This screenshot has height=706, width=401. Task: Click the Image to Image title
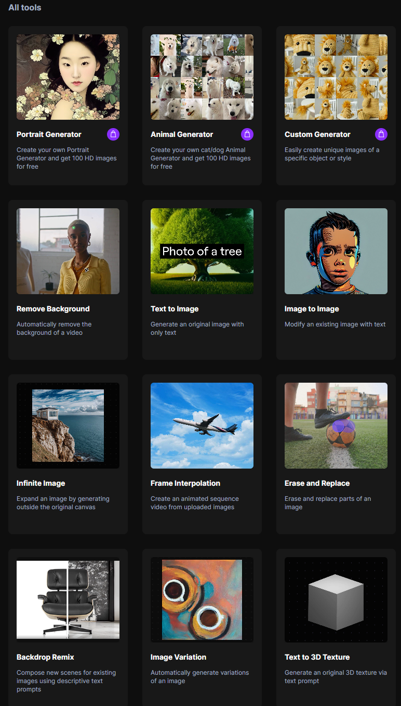click(x=312, y=309)
